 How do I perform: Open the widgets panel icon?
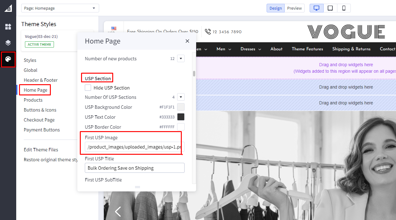coord(8,27)
